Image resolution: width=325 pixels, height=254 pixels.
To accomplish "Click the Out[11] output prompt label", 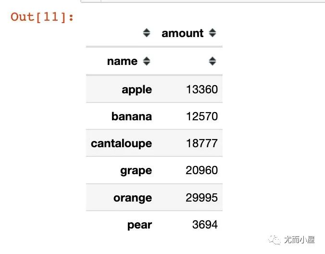I will [42, 17].
